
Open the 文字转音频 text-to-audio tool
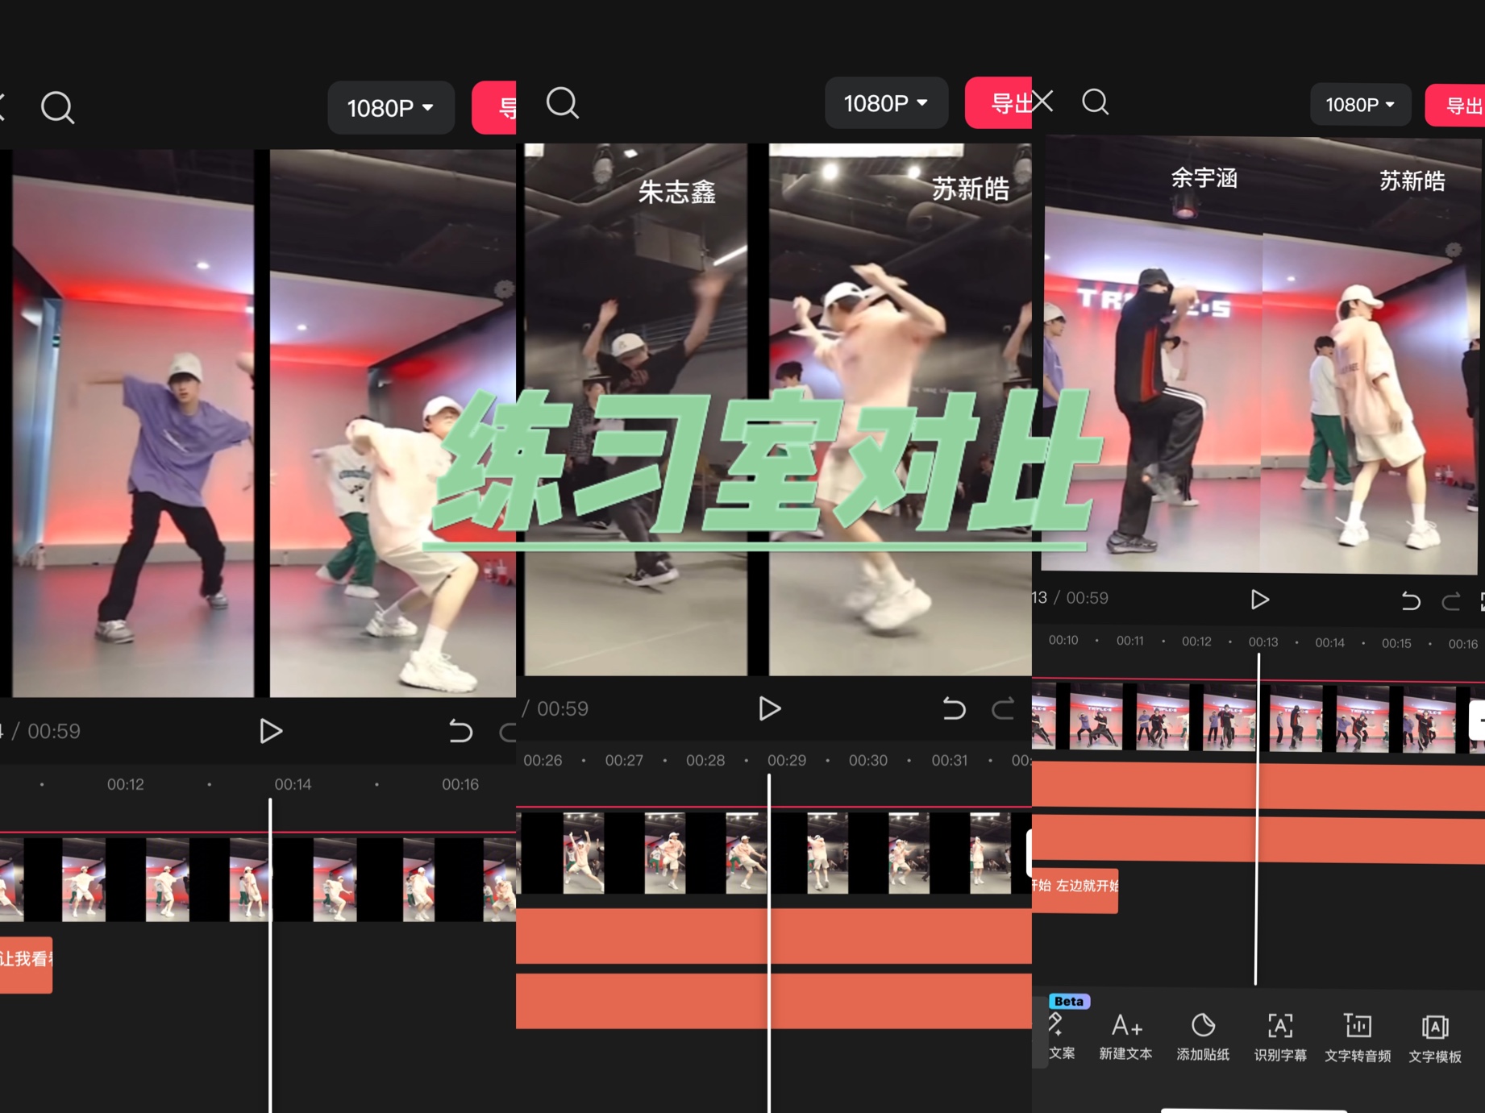[1358, 1036]
